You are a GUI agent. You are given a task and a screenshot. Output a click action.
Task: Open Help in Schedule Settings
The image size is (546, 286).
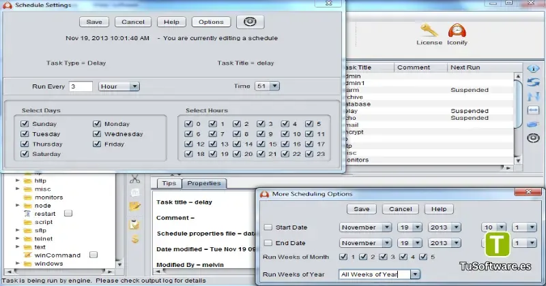pos(172,22)
